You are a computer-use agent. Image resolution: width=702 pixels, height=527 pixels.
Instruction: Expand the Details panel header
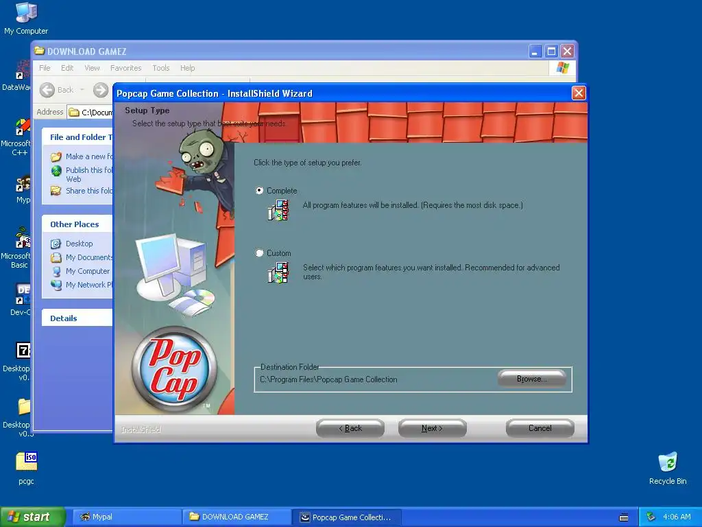point(77,318)
